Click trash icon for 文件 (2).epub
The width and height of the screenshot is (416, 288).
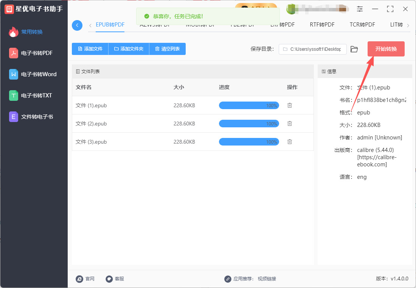290,124
